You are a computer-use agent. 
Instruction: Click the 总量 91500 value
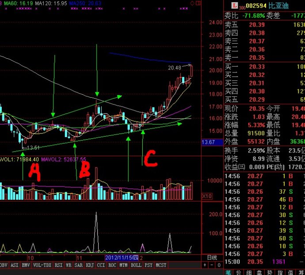click(256, 134)
